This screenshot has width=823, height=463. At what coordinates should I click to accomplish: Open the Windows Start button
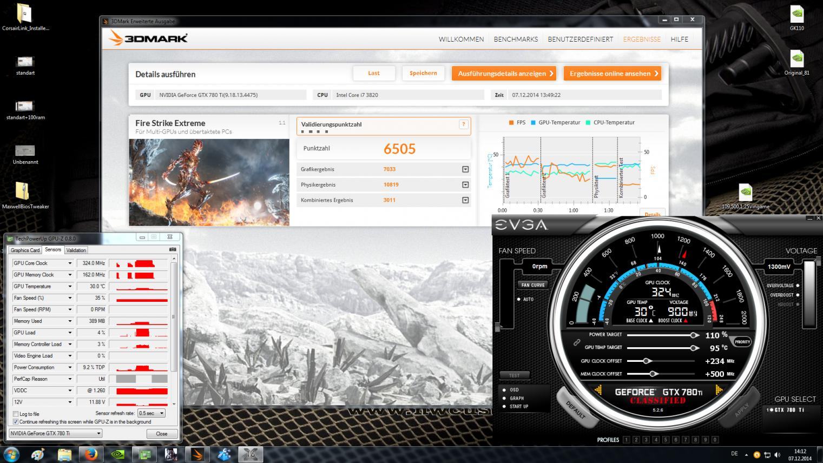coord(11,454)
